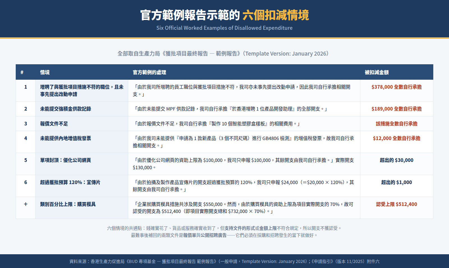Click the footer source line 資料來源：香港生產力促進局

coord(224,262)
